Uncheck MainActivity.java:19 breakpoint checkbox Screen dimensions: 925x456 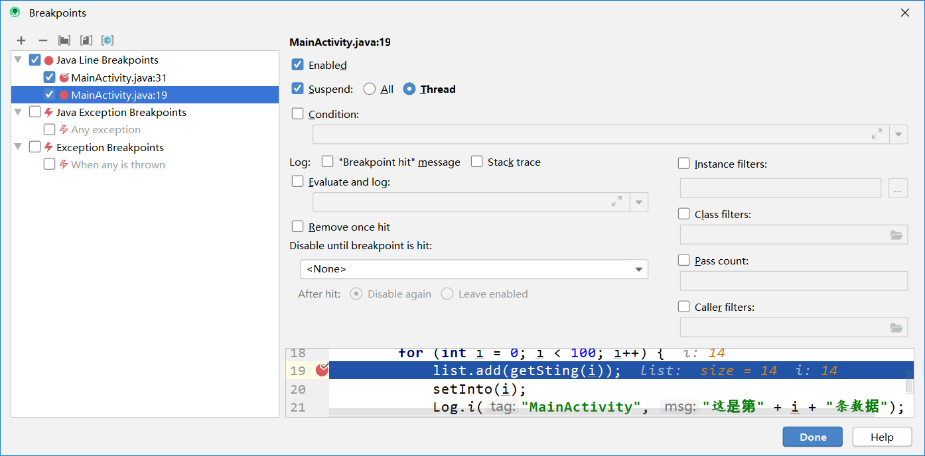pos(50,95)
